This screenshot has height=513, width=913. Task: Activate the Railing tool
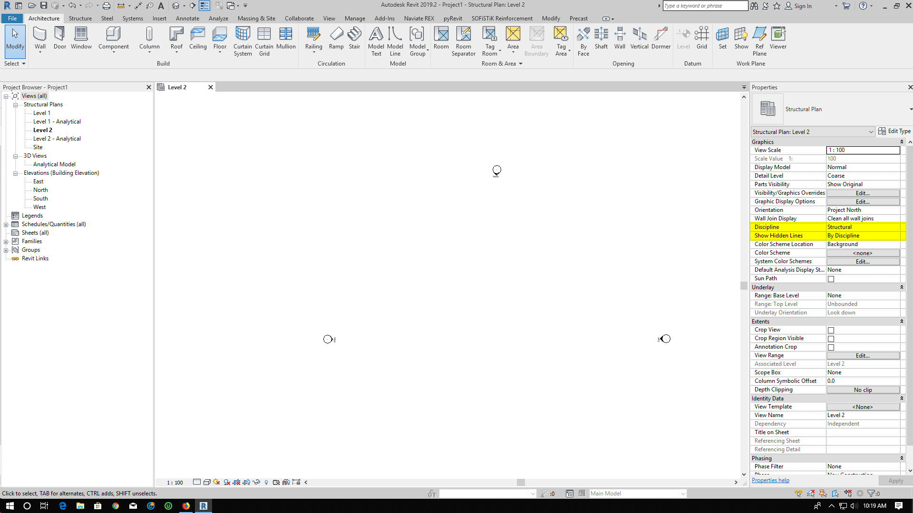point(313,38)
